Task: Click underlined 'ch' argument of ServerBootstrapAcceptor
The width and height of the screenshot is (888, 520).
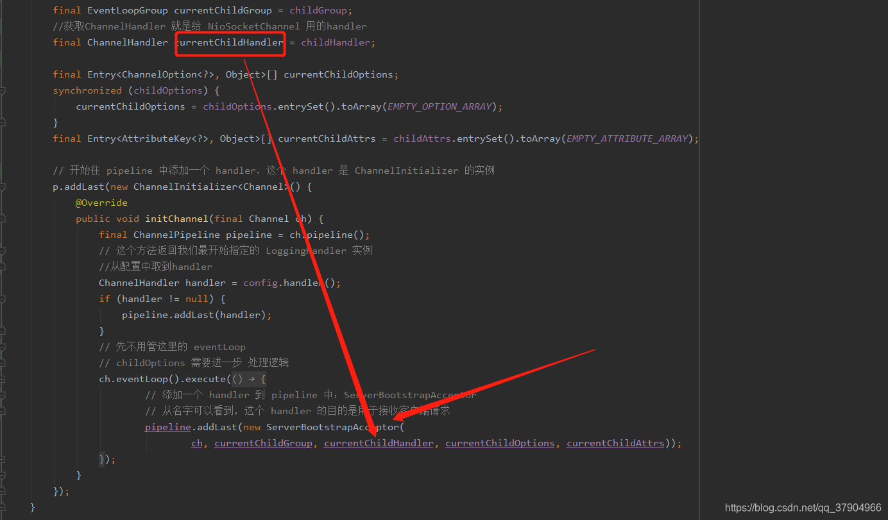Action: coord(197,443)
